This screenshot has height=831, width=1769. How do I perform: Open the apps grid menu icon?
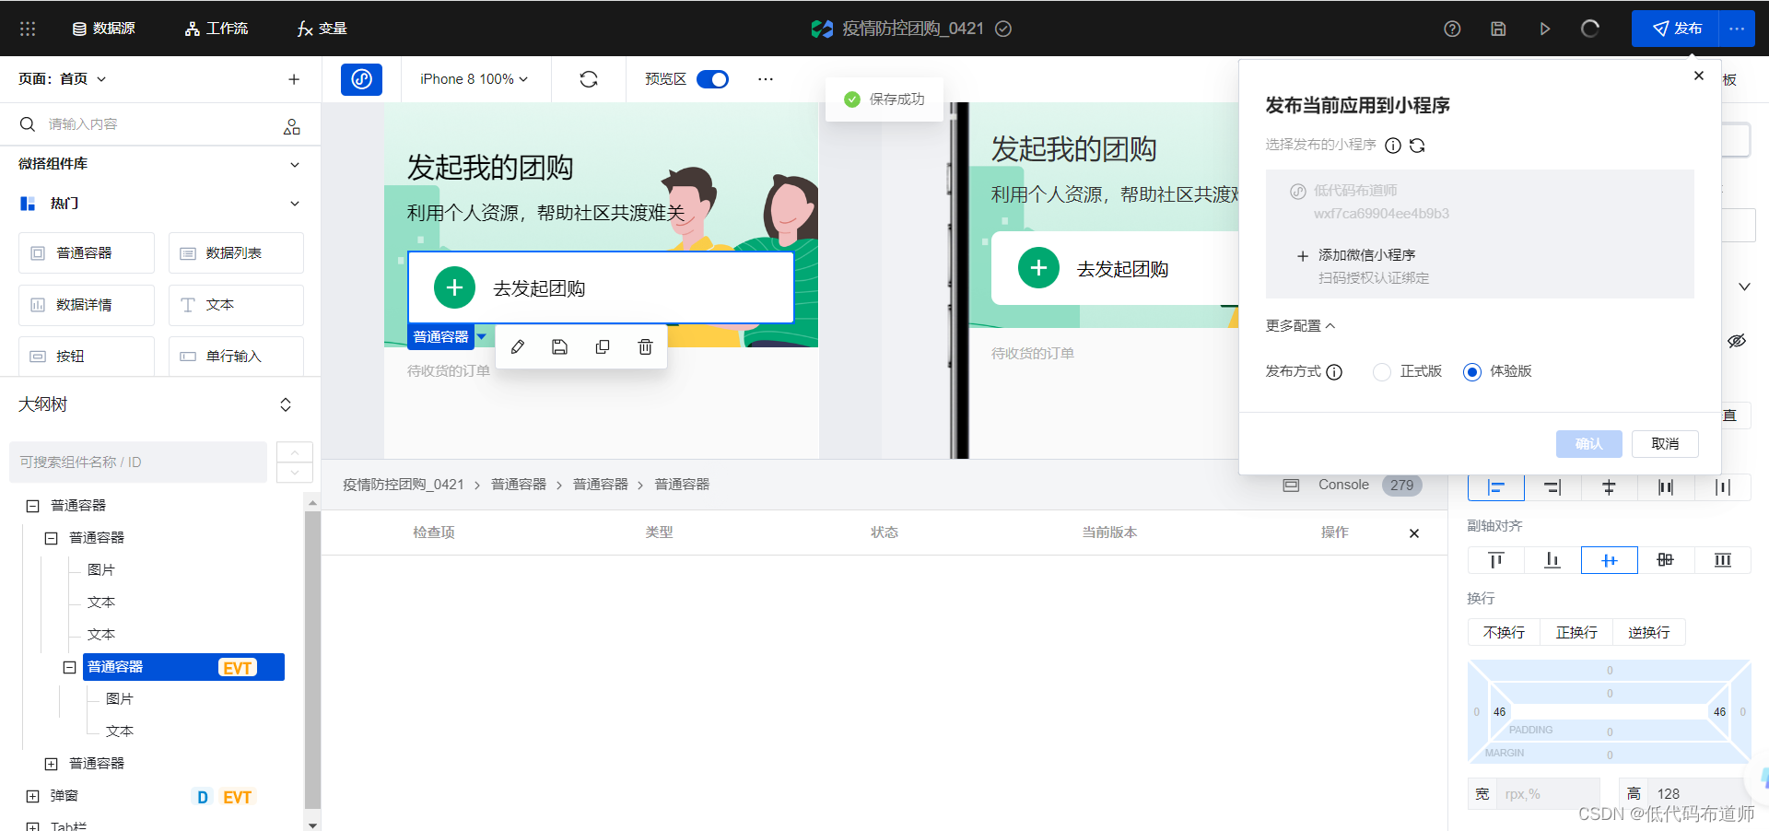coord(28,29)
